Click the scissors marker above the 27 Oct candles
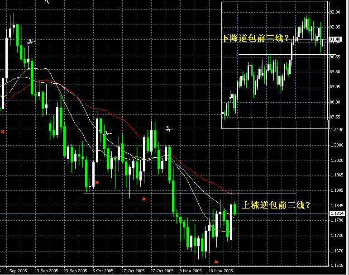Screen dimensions: 349x275 coord(169,129)
